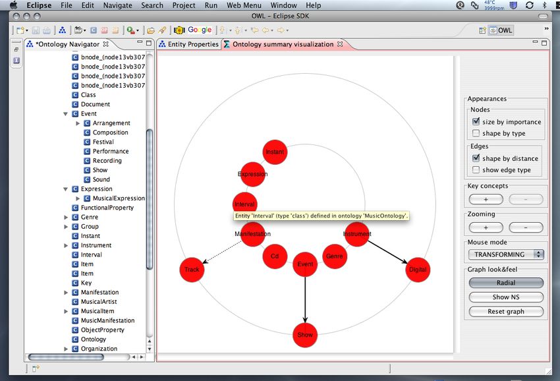Maximize the editor area

pyautogui.click(x=544, y=43)
